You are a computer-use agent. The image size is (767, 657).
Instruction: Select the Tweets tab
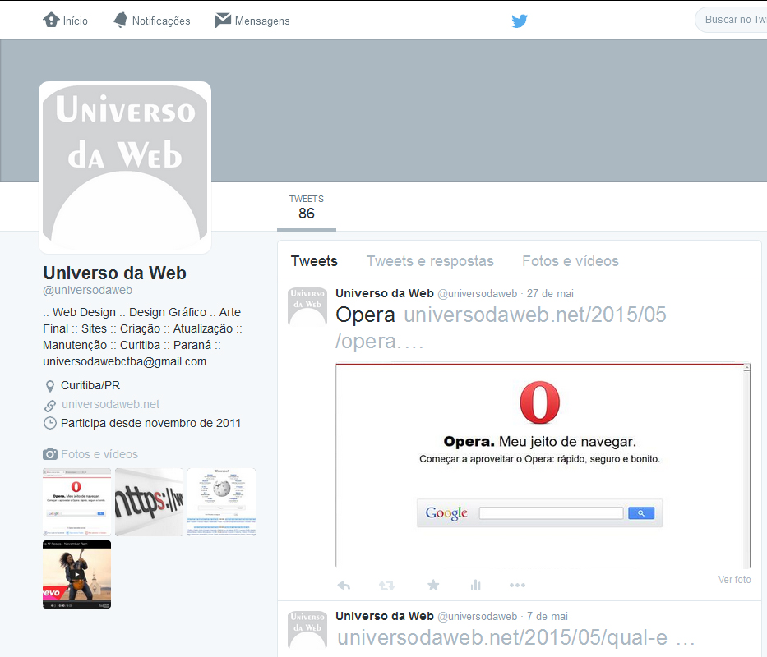tap(314, 260)
